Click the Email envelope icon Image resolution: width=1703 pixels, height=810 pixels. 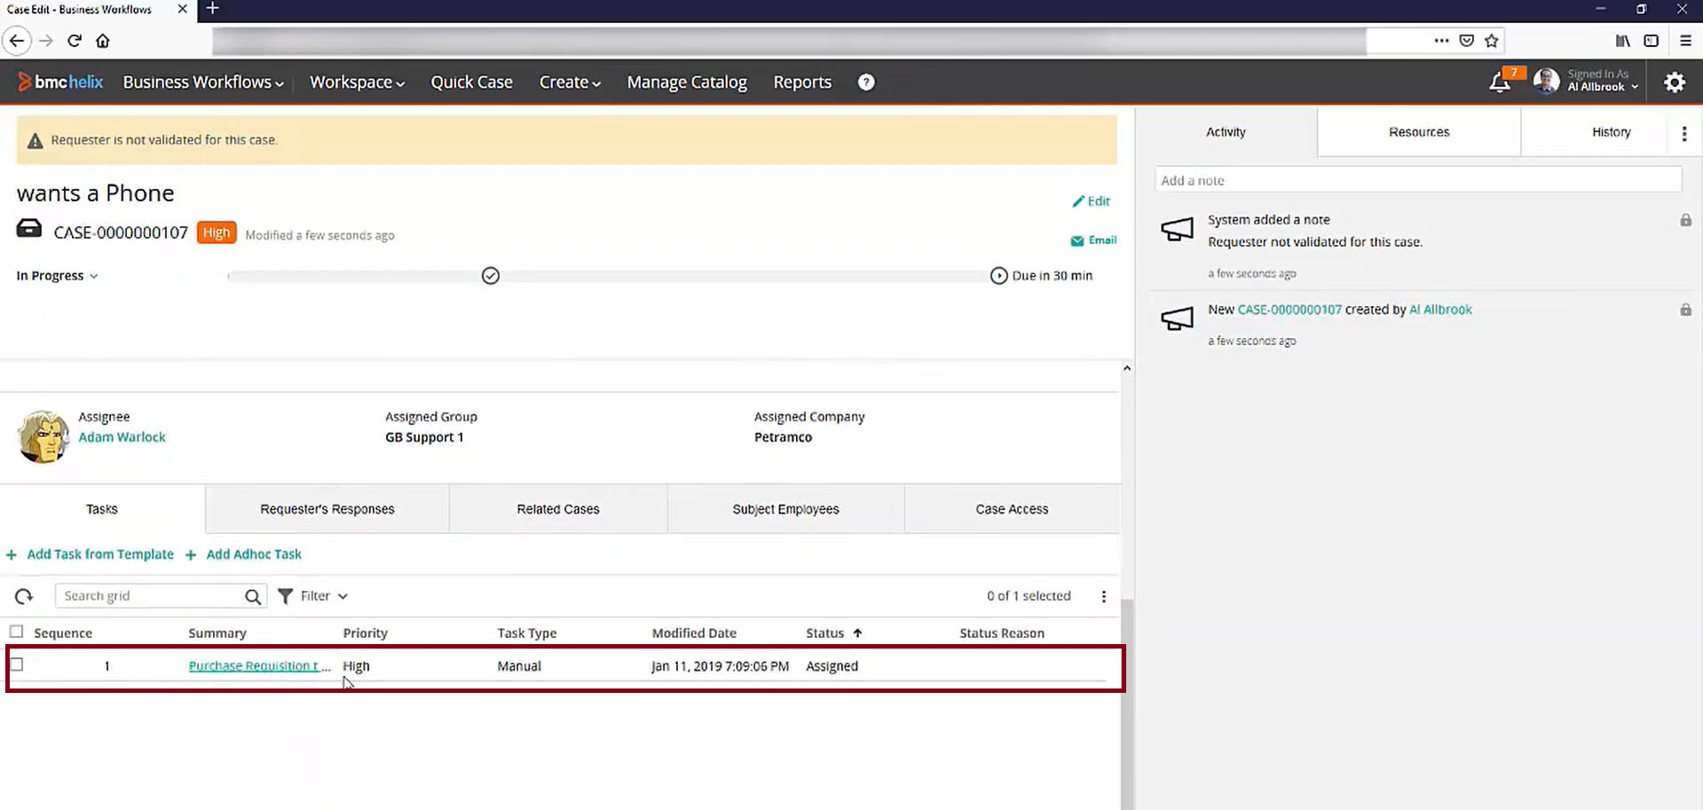coord(1077,240)
